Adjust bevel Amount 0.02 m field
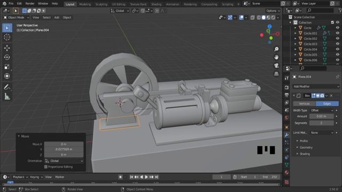Viewport: 342px width, 192px height. (x=322, y=116)
